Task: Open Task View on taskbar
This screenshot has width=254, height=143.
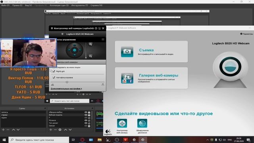Action: click(x=73, y=140)
